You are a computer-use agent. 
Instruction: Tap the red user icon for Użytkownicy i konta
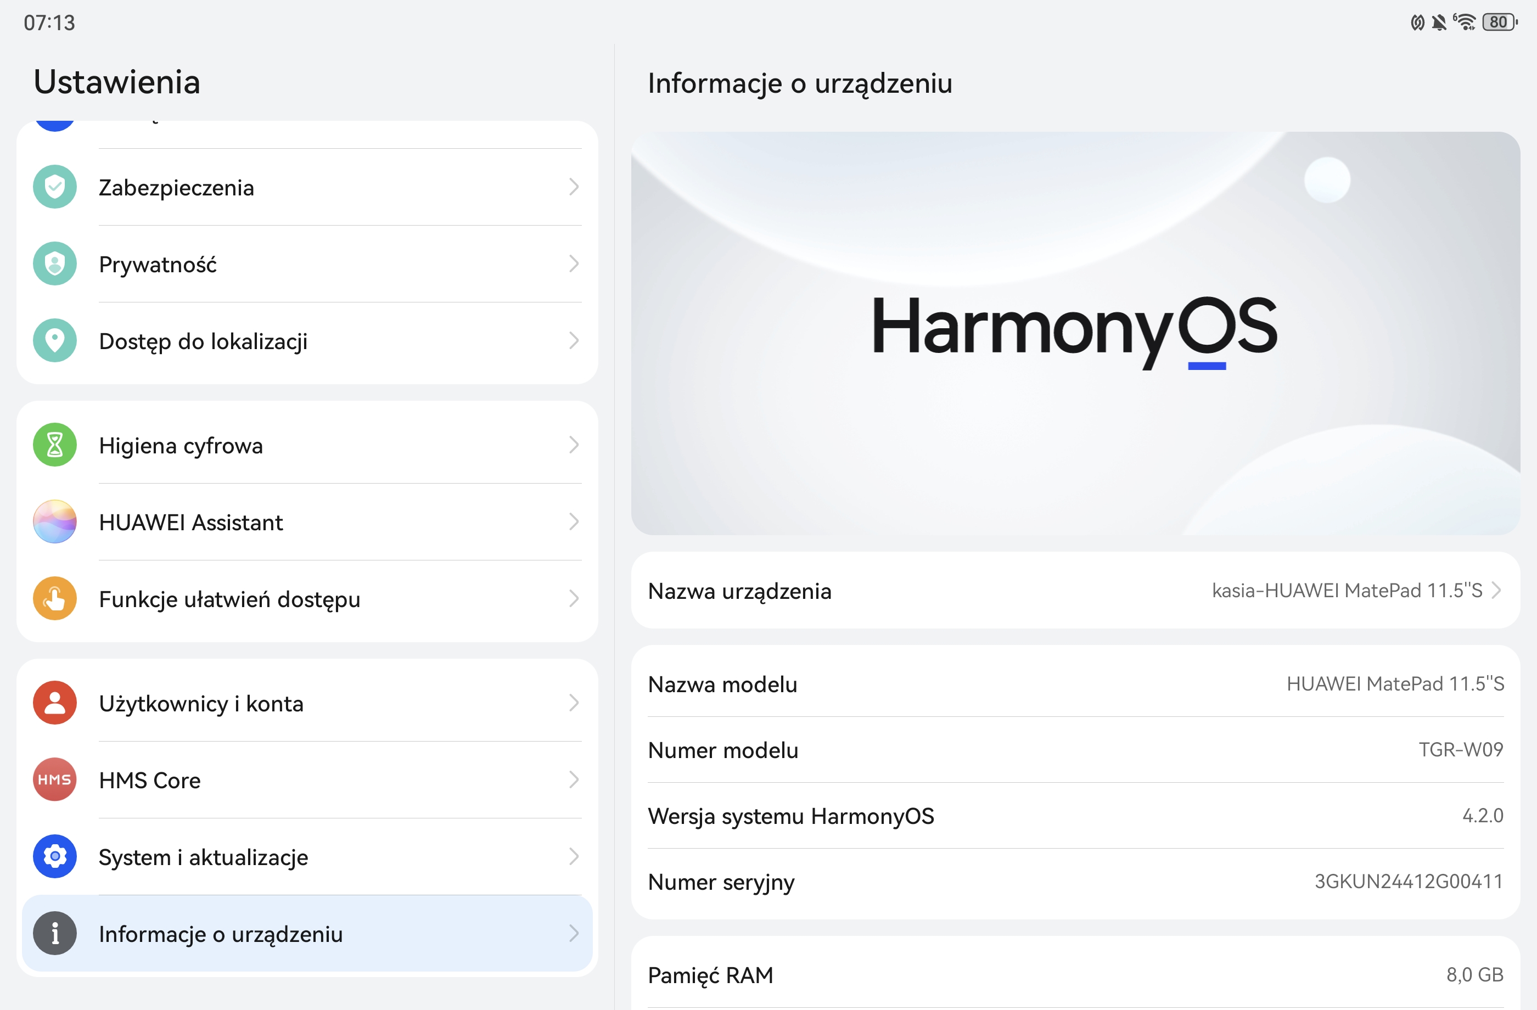pos(55,703)
